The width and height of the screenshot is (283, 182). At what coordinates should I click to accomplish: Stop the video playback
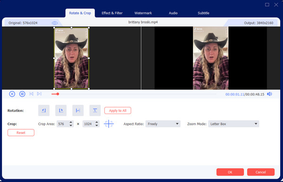click(22, 94)
